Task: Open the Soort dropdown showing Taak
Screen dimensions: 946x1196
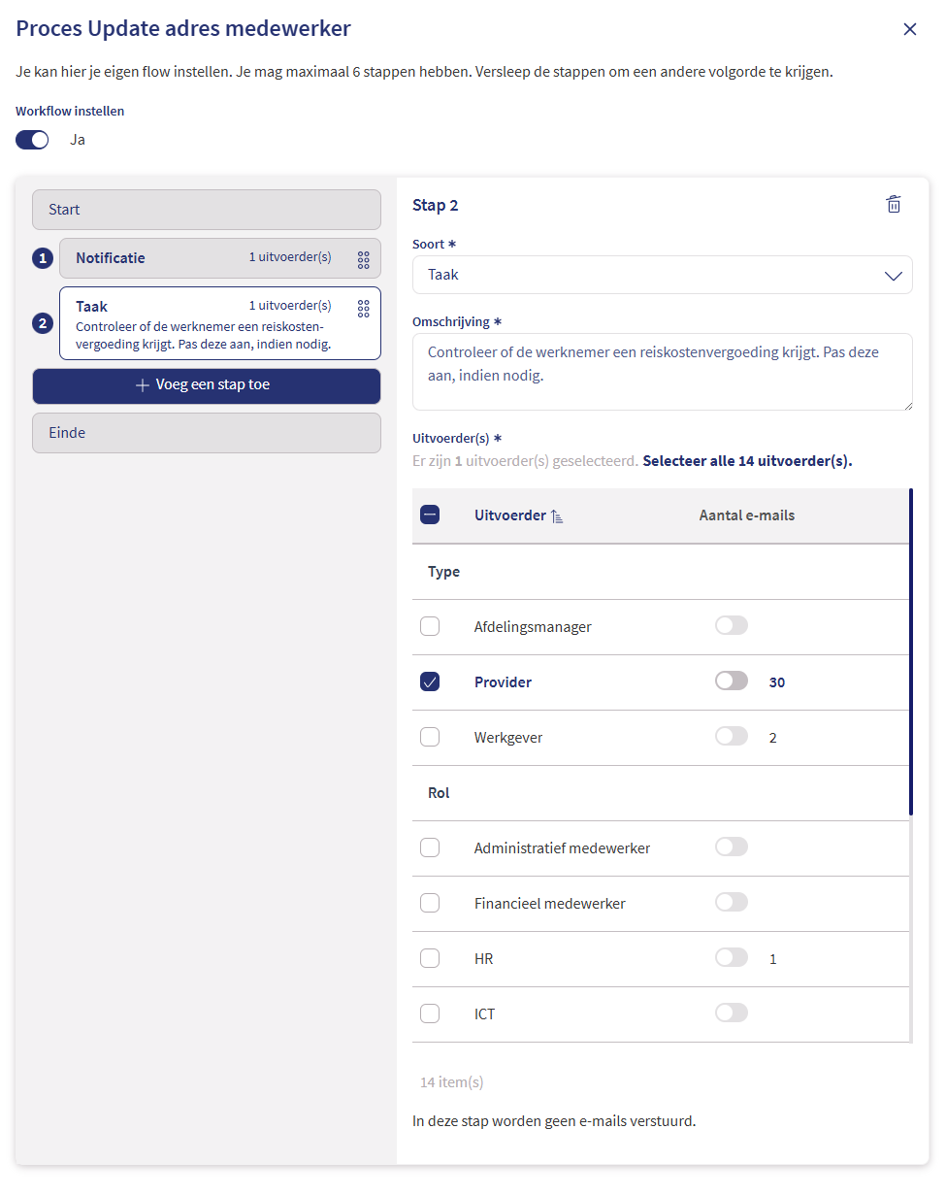Action: pos(662,275)
